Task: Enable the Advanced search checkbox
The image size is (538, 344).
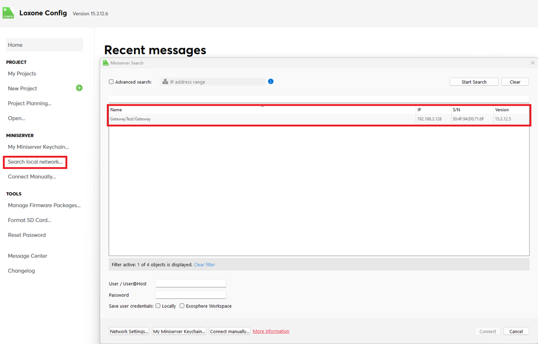Action: click(x=112, y=82)
